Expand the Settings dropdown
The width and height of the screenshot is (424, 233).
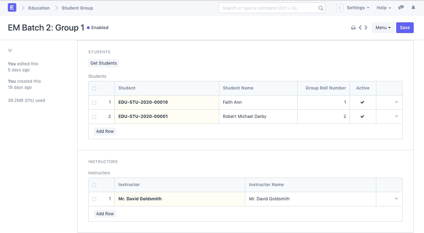point(358,8)
